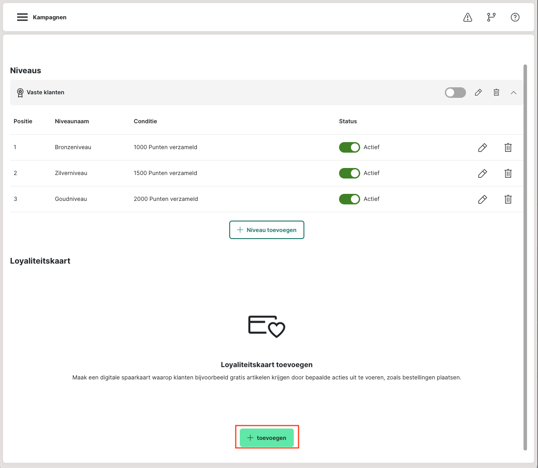Click the Niveau toevoegen button
Image resolution: width=538 pixels, height=468 pixels.
(267, 230)
